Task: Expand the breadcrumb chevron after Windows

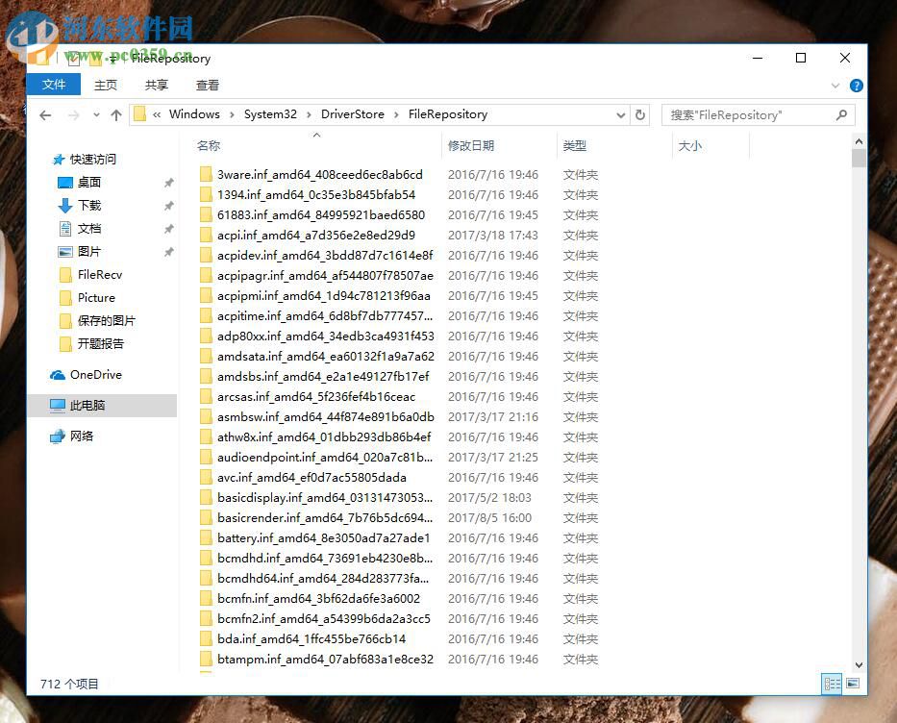Action: click(x=231, y=114)
